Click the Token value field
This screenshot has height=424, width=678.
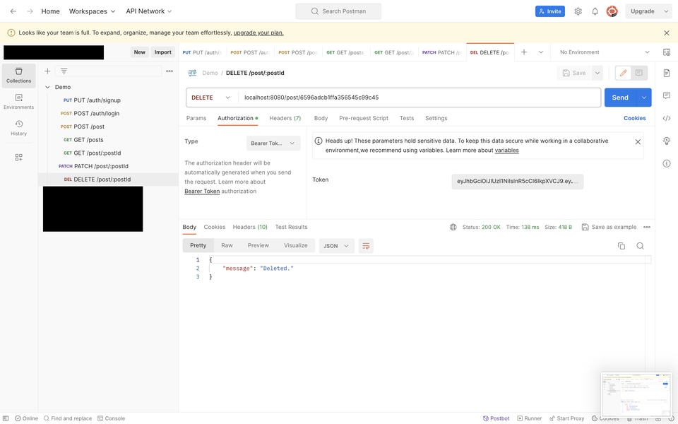(517, 182)
